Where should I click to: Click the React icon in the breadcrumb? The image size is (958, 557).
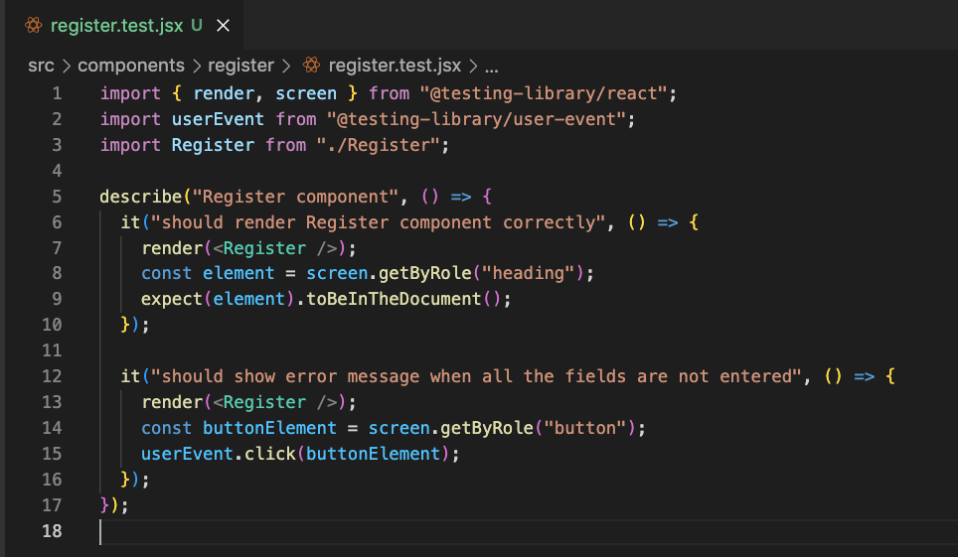[x=312, y=65]
